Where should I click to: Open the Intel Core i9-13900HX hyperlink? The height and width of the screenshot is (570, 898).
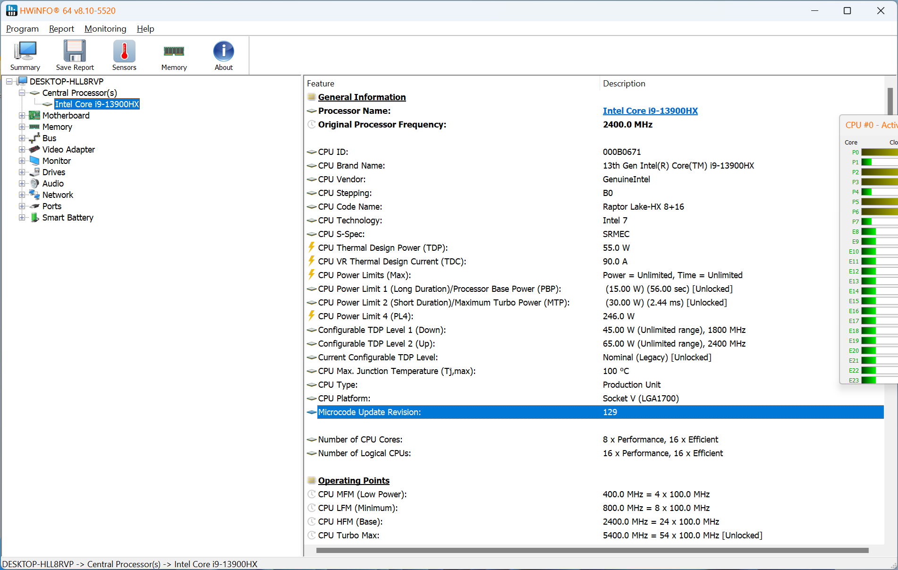650,111
